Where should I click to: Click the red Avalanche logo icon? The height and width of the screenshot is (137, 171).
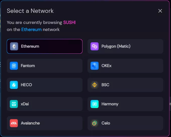pyautogui.click(x=14, y=123)
